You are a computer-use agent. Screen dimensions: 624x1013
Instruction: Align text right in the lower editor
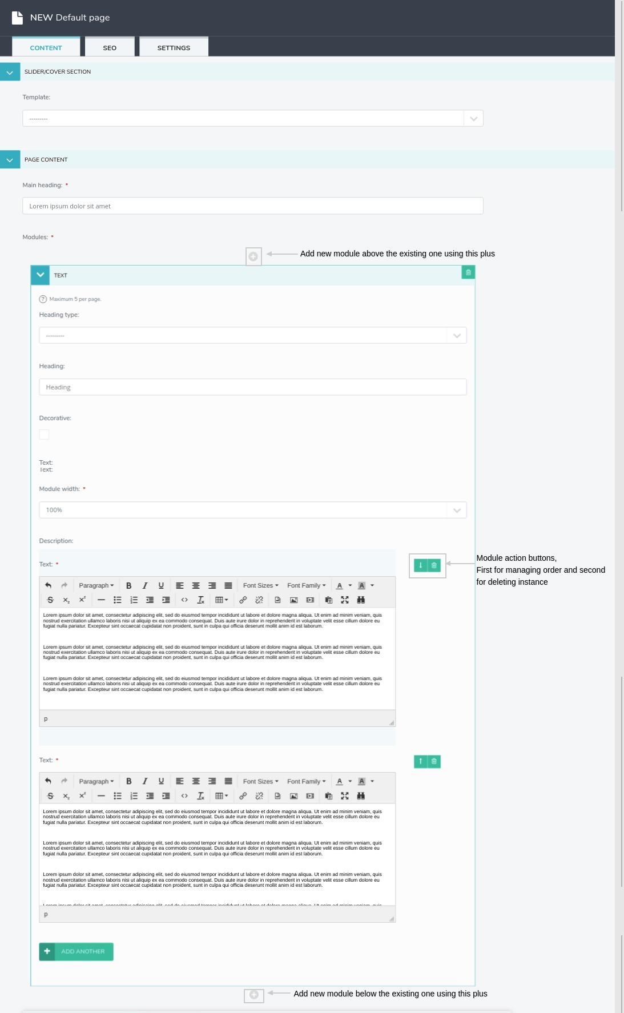tap(212, 781)
